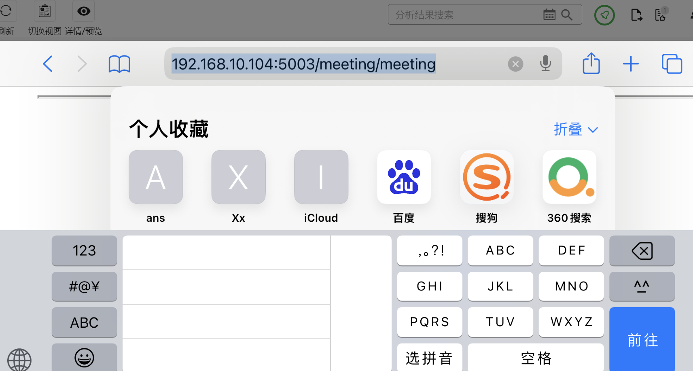Tap the PQRS letter key

(x=430, y=322)
